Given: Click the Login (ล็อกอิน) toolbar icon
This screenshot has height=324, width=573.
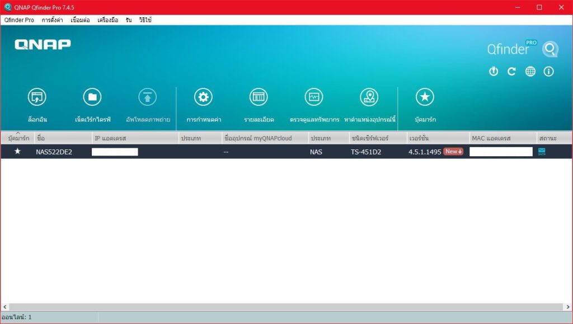Looking at the screenshot, I should tap(37, 97).
